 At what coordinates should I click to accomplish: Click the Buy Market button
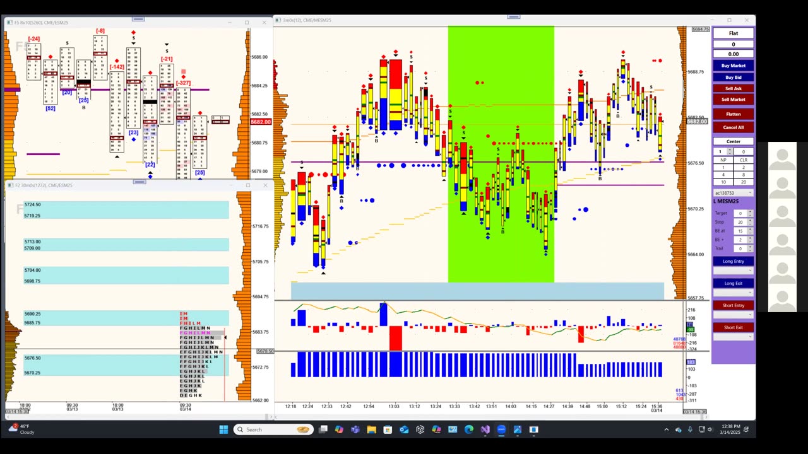click(733, 66)
